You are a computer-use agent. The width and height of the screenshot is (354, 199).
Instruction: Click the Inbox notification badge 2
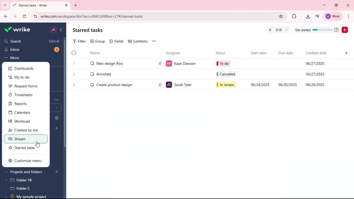pyautogui.click(x=56, y=49)
